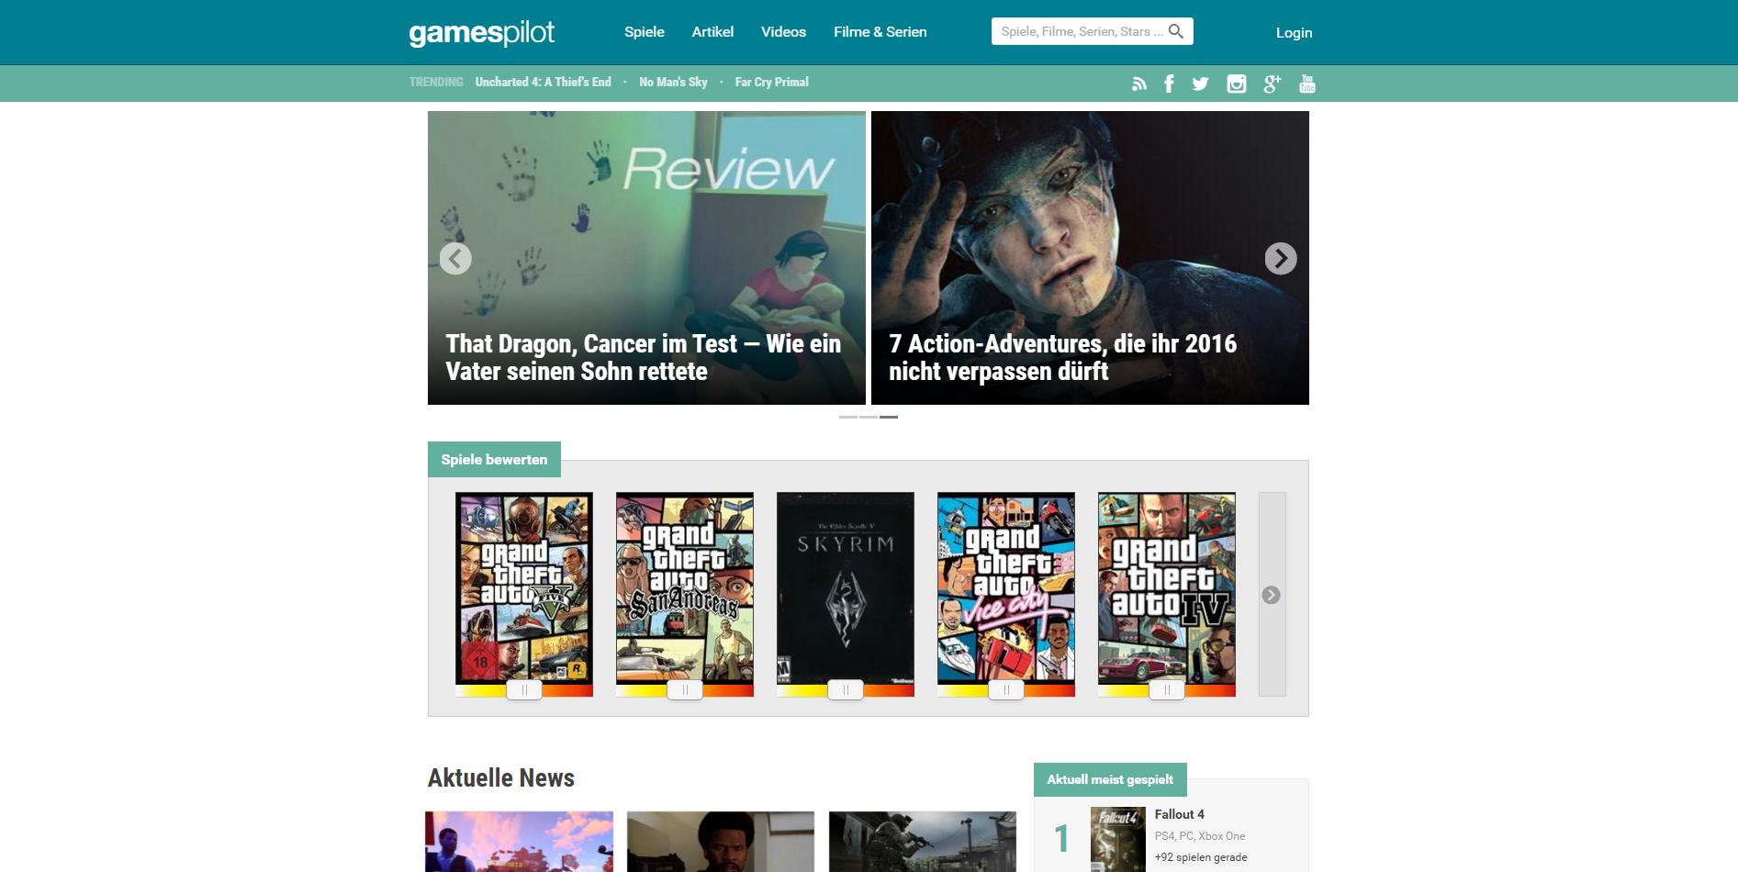Open the Fallout 4 title link
The height and width of the screenshot is (872, 1738).
[1180, 814]
